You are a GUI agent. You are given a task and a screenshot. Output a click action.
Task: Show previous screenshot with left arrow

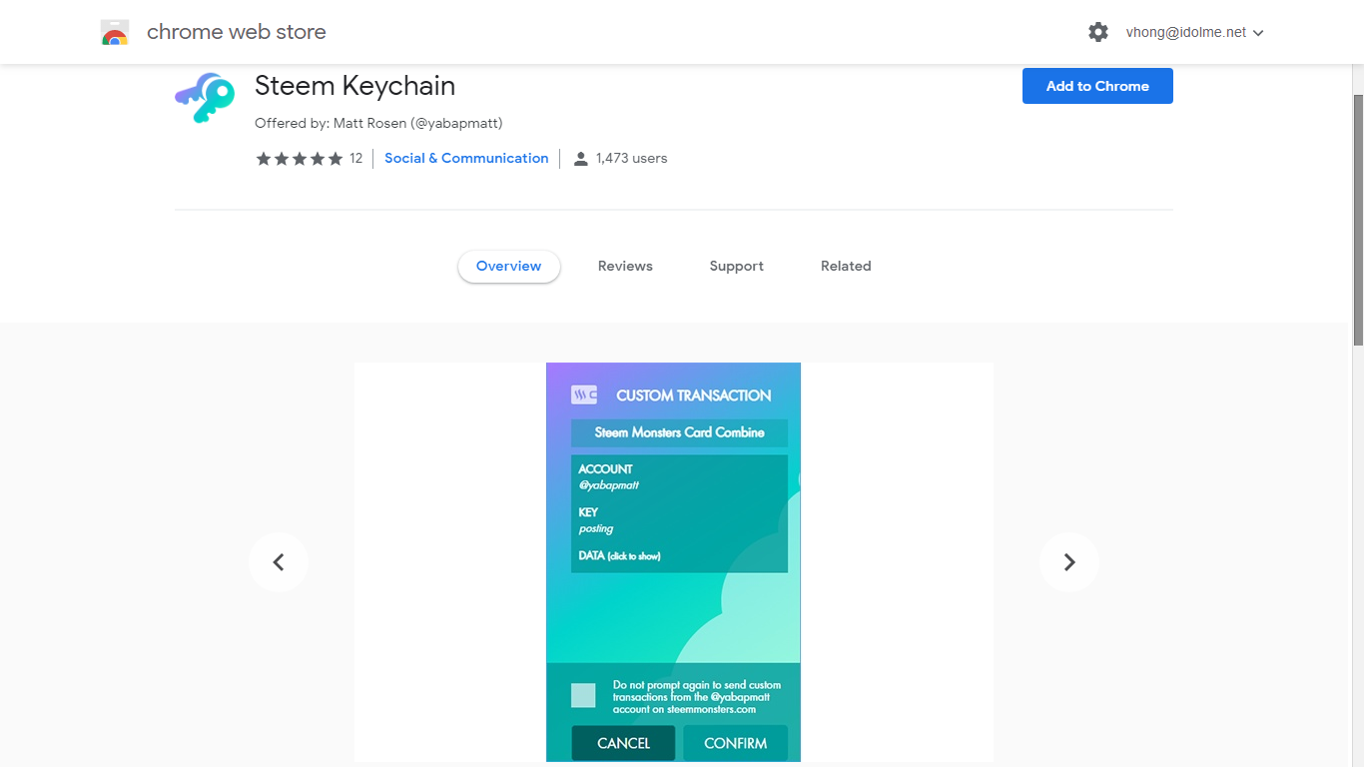[279, 562]
